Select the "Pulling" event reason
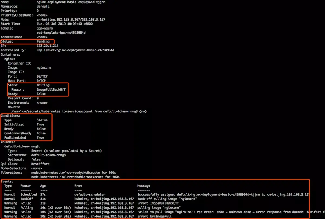 27,208
